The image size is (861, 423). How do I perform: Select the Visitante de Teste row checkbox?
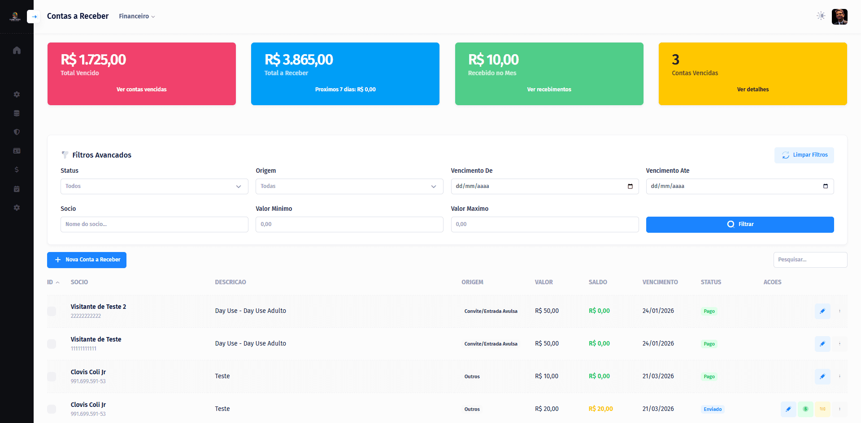(x=52, y=344)
